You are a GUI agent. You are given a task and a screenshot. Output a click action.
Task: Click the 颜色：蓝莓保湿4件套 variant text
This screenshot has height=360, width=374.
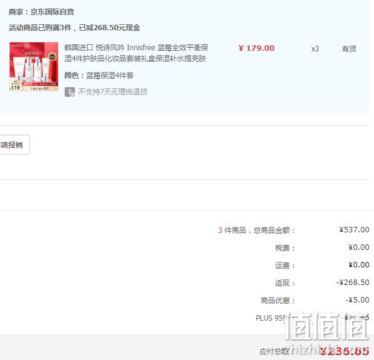(x=98, y=76)
